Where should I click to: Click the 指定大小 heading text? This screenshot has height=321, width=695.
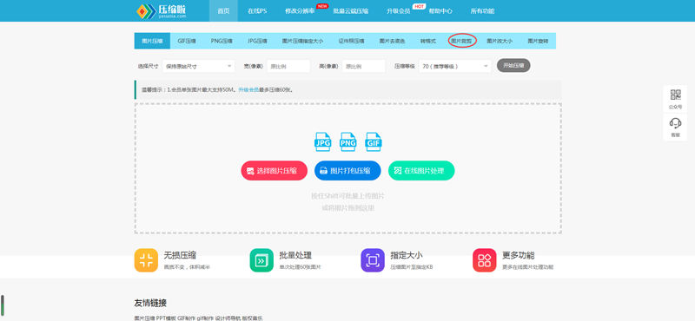[407, 255]
